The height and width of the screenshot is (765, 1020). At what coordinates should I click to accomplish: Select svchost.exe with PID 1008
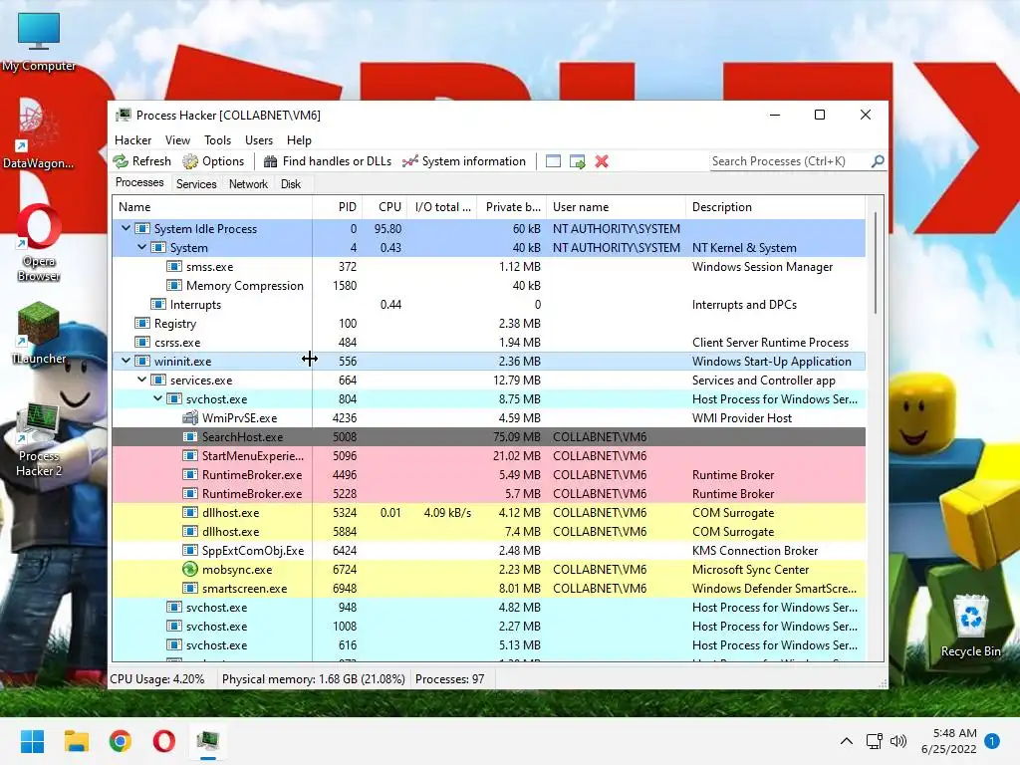pos(488,626)
